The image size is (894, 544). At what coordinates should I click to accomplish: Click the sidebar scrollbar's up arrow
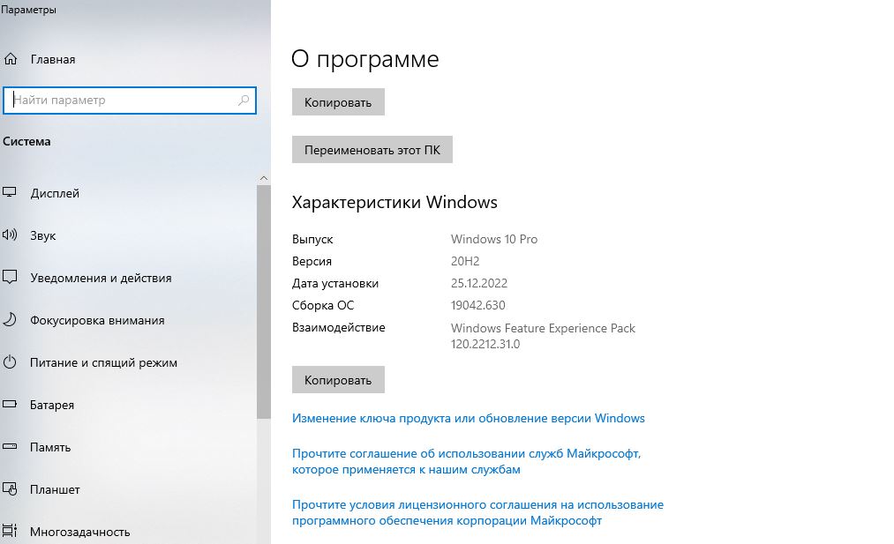pyautogui.click(x=263, y=177)
